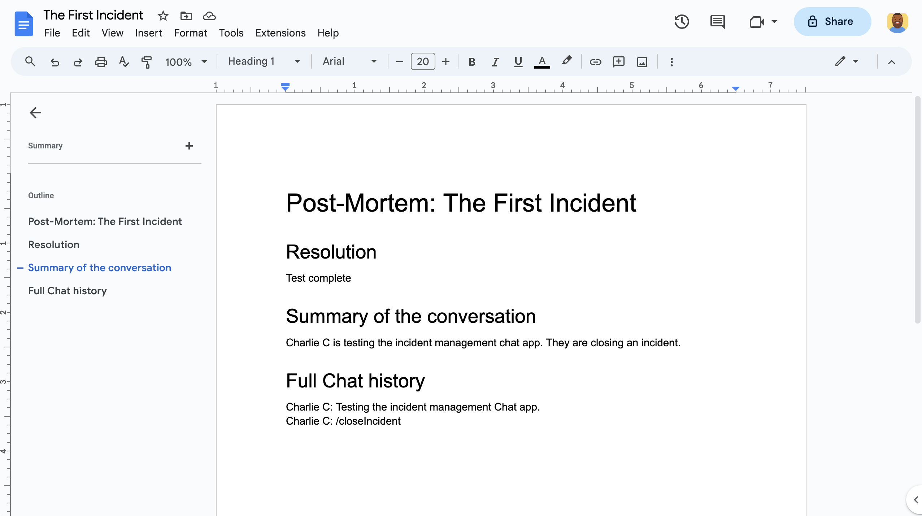Viewport: 922px width, 516px height.
Task: Click the insert image icon
Action: coord(642,61)
